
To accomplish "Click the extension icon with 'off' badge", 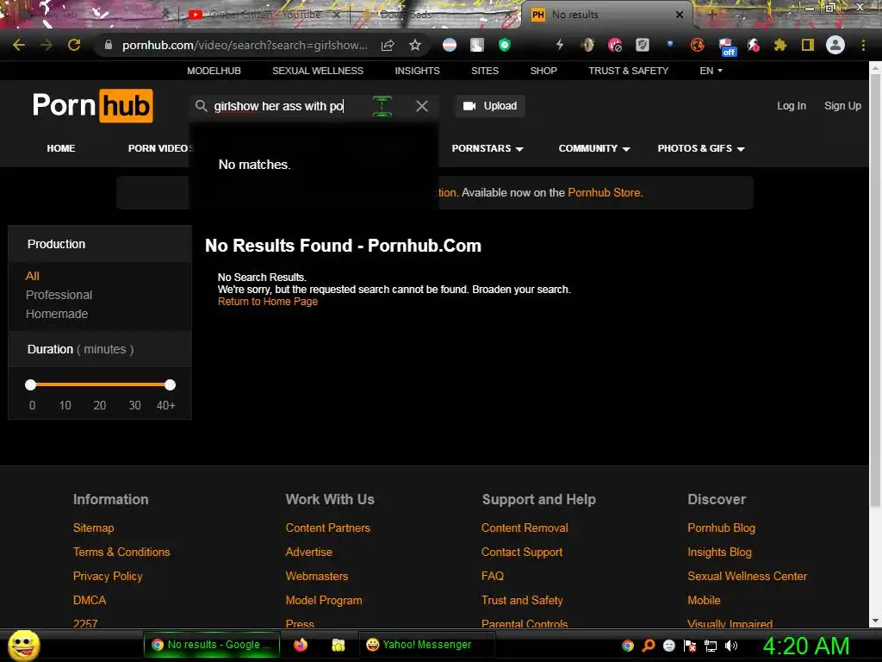I will [726, 47].
